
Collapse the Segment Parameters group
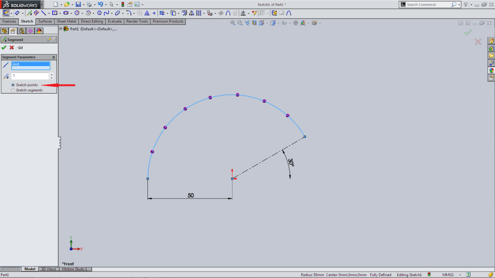[54, 57]
